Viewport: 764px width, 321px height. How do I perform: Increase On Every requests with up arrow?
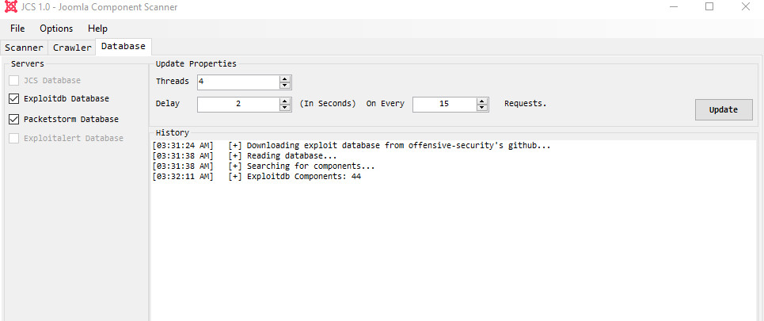[x=482, y=101]
